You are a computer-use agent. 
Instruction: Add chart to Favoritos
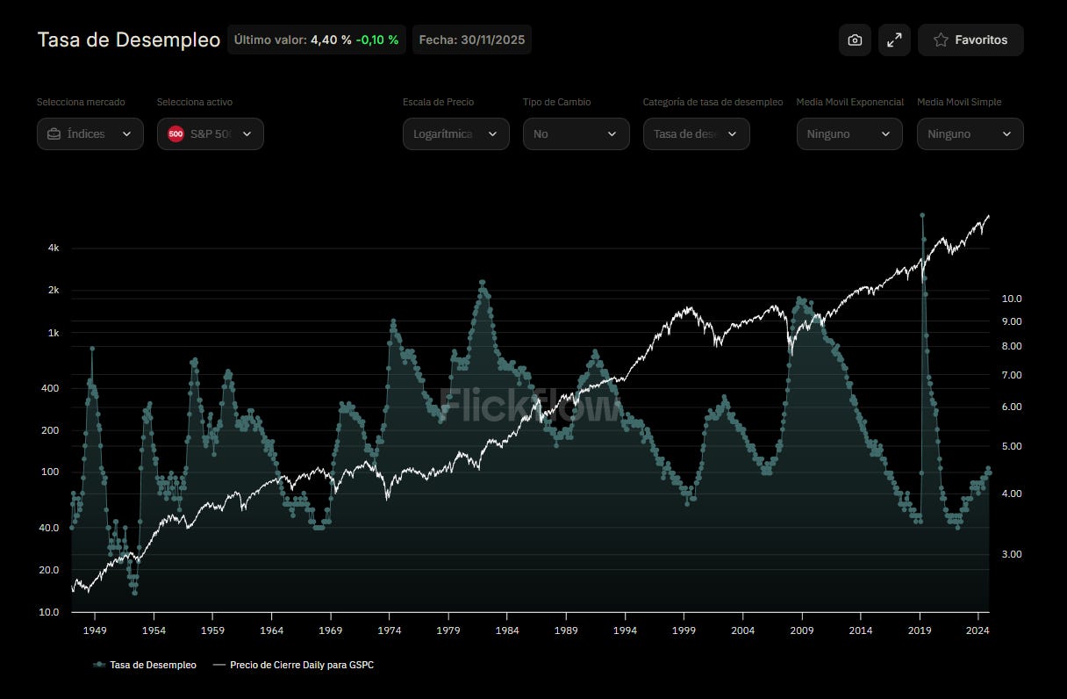pyautogui.click(x=970, y=40)
